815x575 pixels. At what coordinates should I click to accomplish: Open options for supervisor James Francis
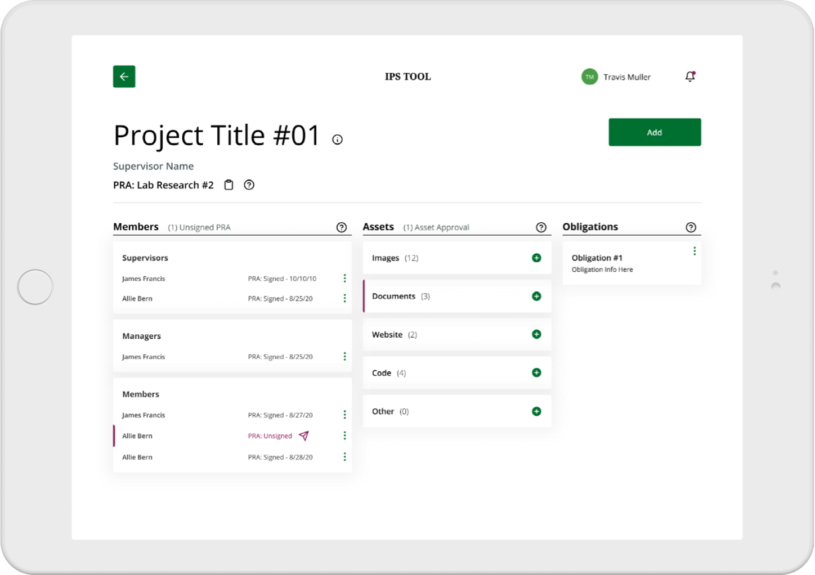click(x=344, y=278)
